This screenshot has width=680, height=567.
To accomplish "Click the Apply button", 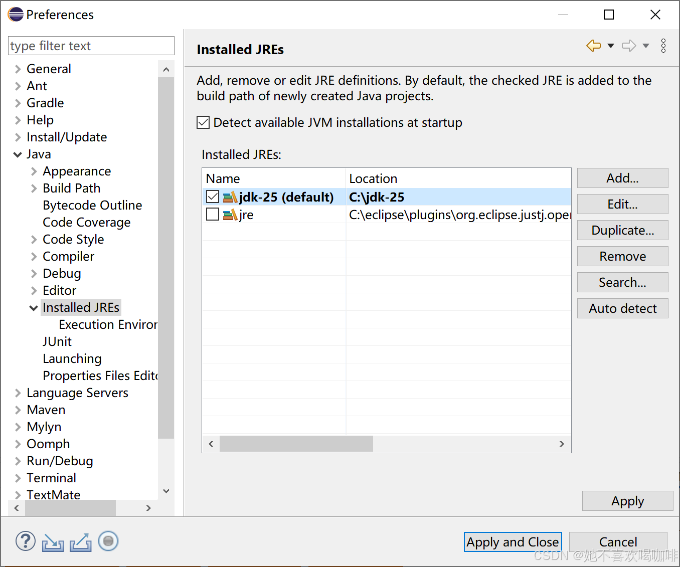I will pyautogui.click(x=627, y=501).
